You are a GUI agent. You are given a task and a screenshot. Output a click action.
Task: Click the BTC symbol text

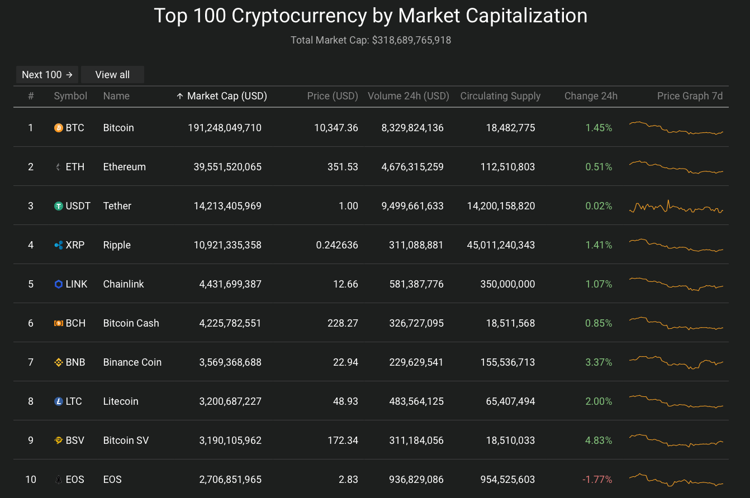[75, 128]
